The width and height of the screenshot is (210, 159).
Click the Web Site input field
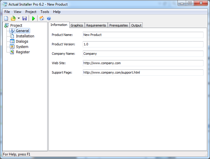(x=143, y=63)
